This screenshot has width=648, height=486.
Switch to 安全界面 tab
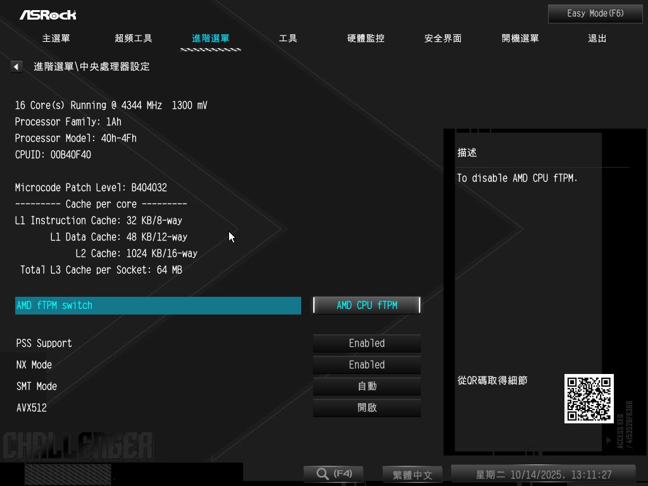coord(443,38)
